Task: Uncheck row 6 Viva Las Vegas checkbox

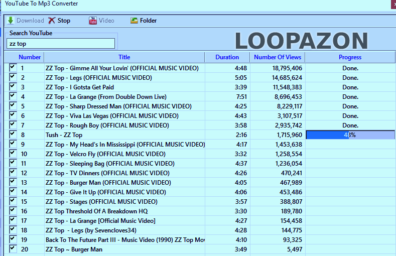Action: coord(13,115)
